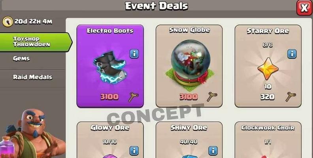Close the Event Deals window
The width and height of the screenshot is (313, 158).
click(304, 8)
